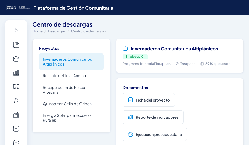Go to Home breadcrumb

pyautogui.click(x=37, y=31)
